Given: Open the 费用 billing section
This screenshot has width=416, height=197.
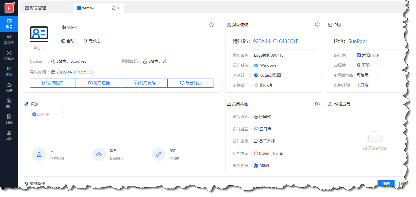Looking at the screenshot, I should pos(9,104).
